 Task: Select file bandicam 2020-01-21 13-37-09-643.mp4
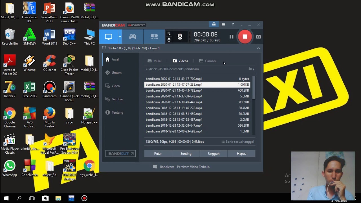click(197, 96)
